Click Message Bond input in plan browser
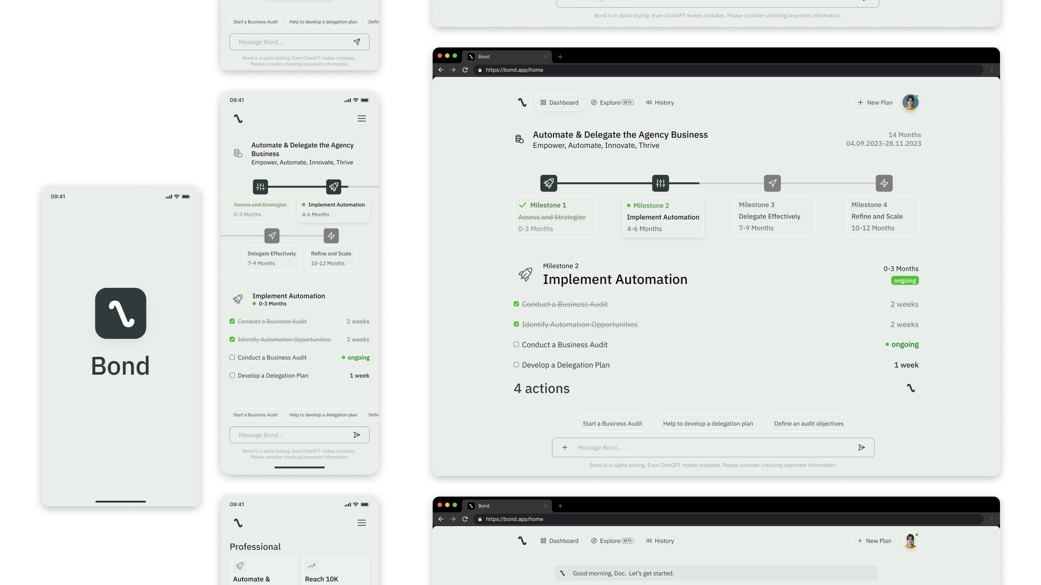1041x585 pixels. [x=713, y=447]
